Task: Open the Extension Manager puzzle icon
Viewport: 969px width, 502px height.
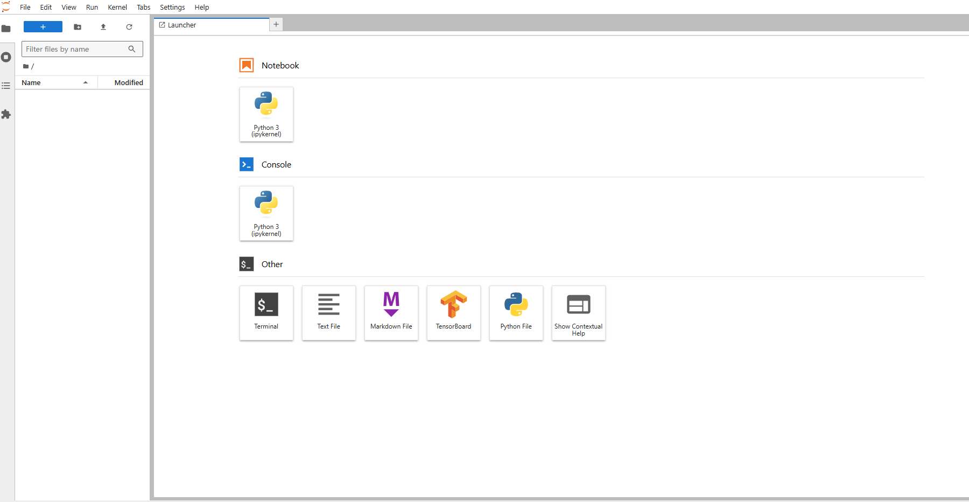Action: click(x=6, y=114)
